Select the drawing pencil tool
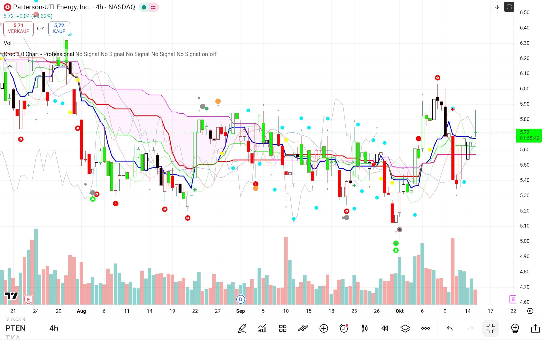544x340 pixels. click(242, 328)
